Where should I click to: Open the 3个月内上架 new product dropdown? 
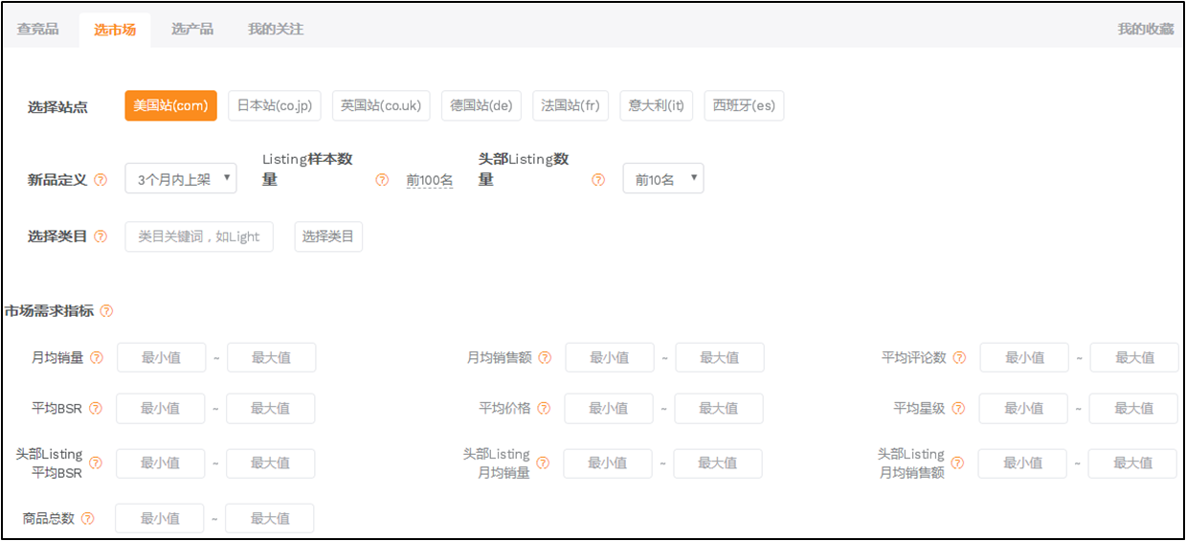[181, 179]
